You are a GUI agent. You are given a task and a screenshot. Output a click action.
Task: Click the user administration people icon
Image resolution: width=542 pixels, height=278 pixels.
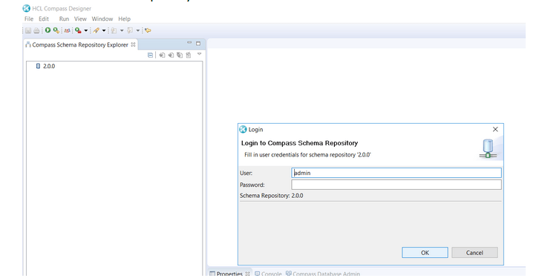click(67, 30)
